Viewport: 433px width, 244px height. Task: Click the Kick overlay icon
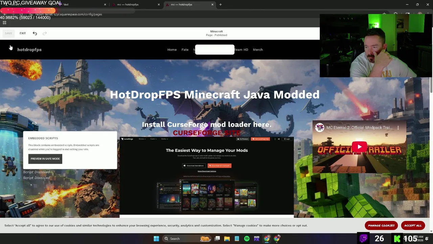[x=397, y=239]
